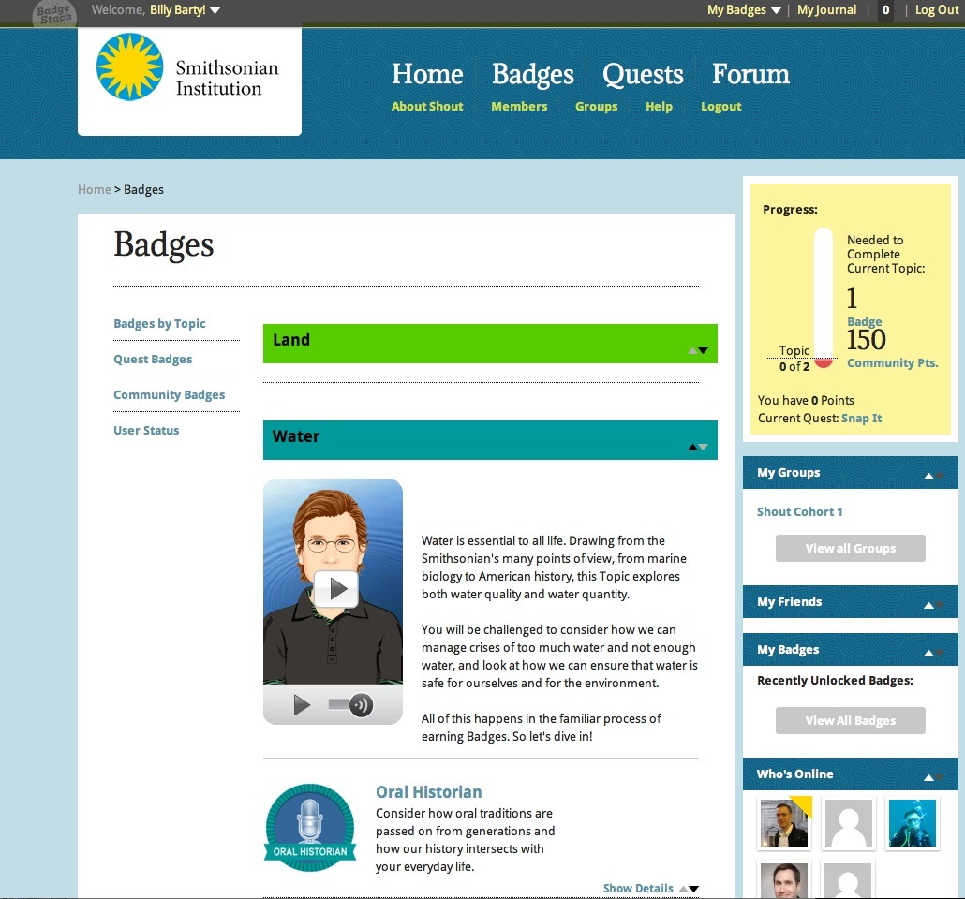
Task: Open the Billy Barty! user dropdown
Action: pyautogui.click(x=185, y=10)
